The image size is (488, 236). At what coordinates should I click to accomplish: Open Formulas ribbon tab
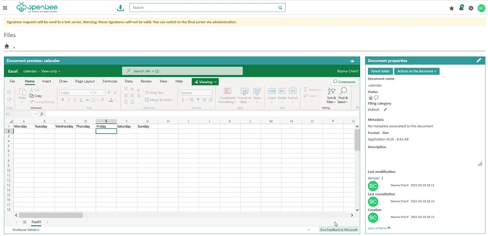pos(110,82)
